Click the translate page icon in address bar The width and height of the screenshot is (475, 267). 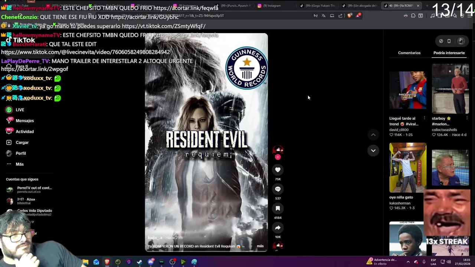(x=324, y=16)
